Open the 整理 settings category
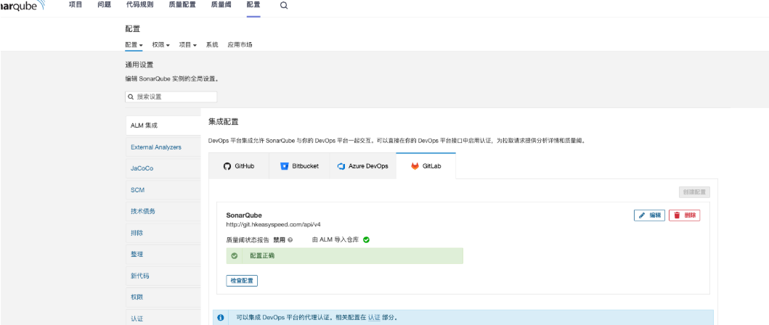Image resolution: width=769 pixels, height=325 pixels. coord(163,255)
